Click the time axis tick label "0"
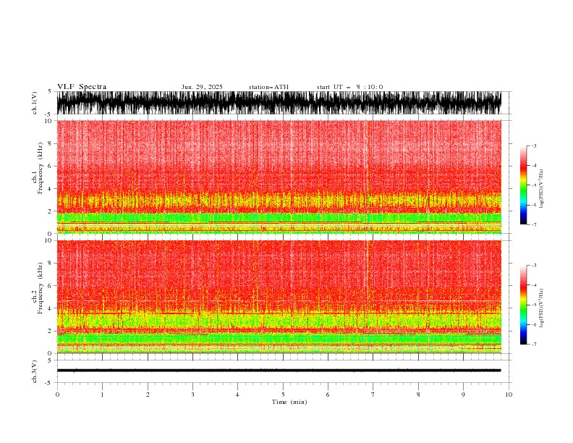 57,395
